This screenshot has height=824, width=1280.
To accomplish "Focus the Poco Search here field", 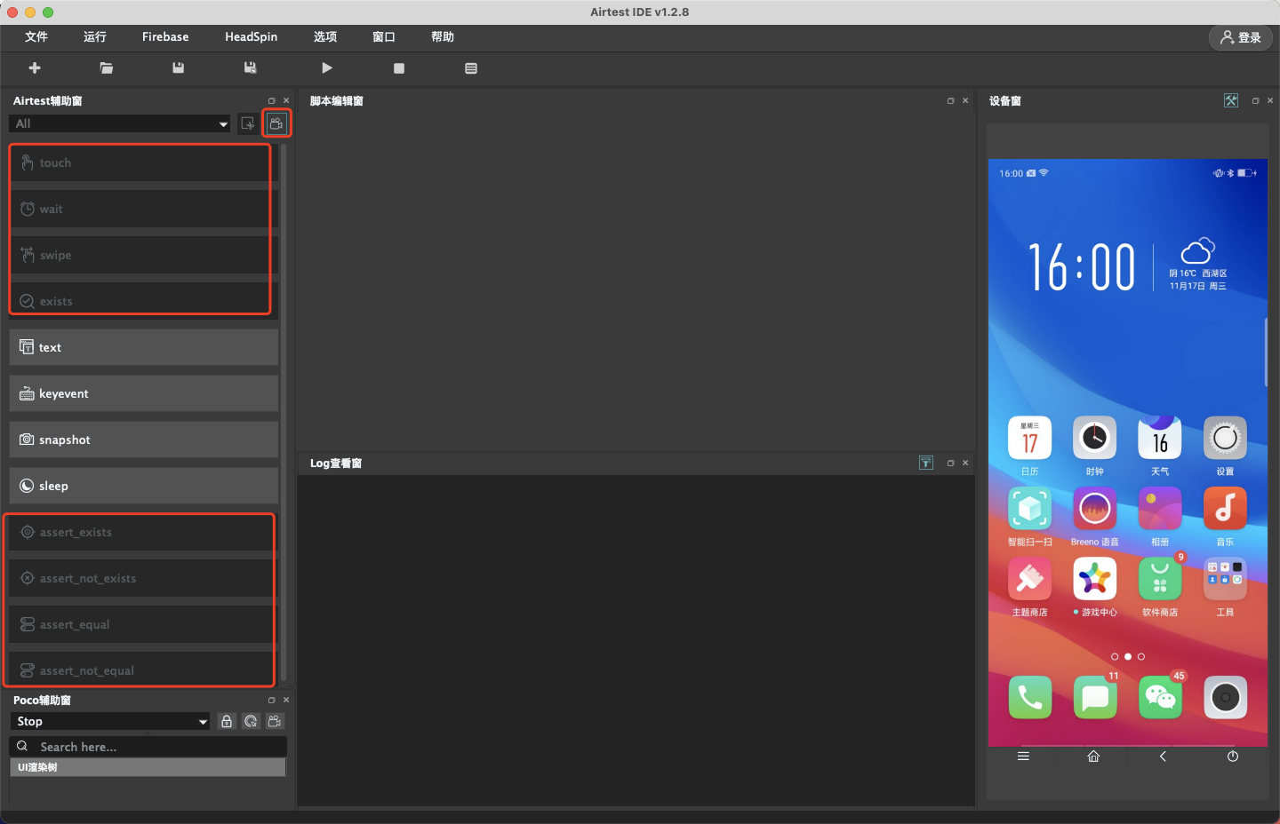I will (x=148, y=747).
